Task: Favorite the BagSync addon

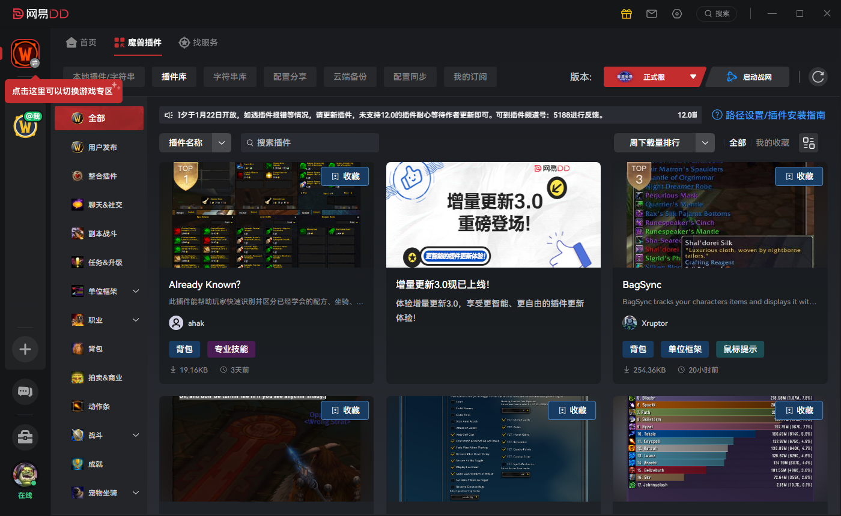Action: (x=799, y=176)
